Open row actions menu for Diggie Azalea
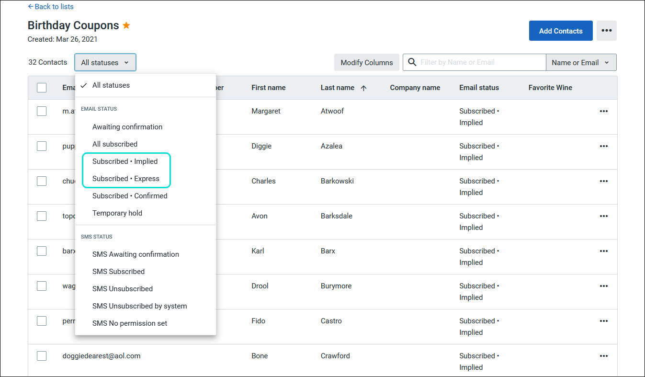Screen dimensions: 645x377 click(604, 146)
